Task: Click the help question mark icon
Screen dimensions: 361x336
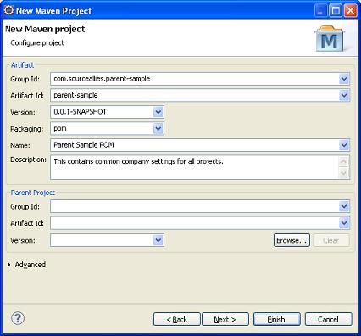Action: pyautogui.click(x=18, y=318)
